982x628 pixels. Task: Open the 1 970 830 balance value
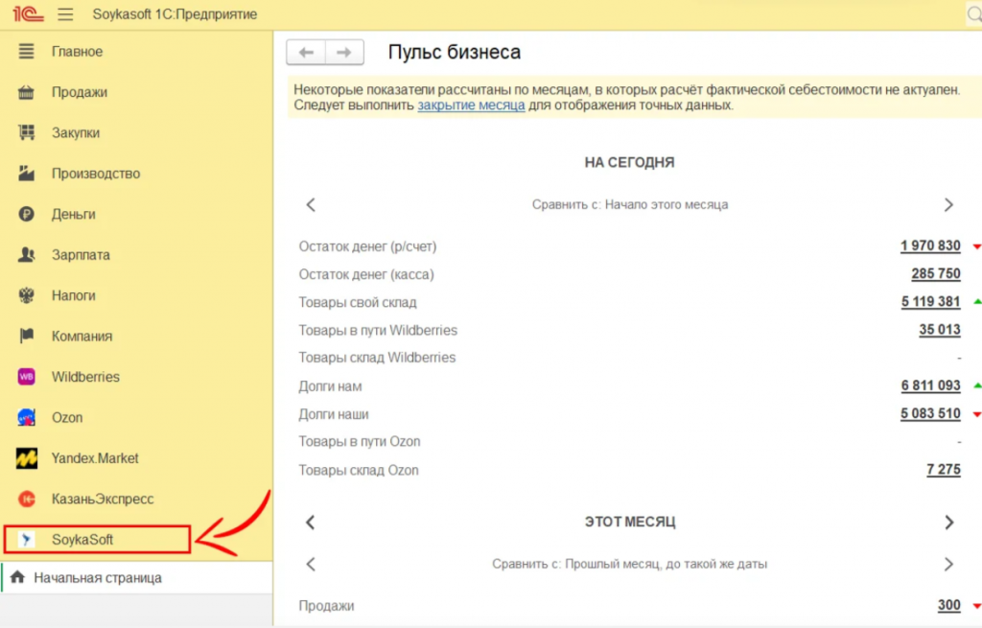(x=929, y=246)
